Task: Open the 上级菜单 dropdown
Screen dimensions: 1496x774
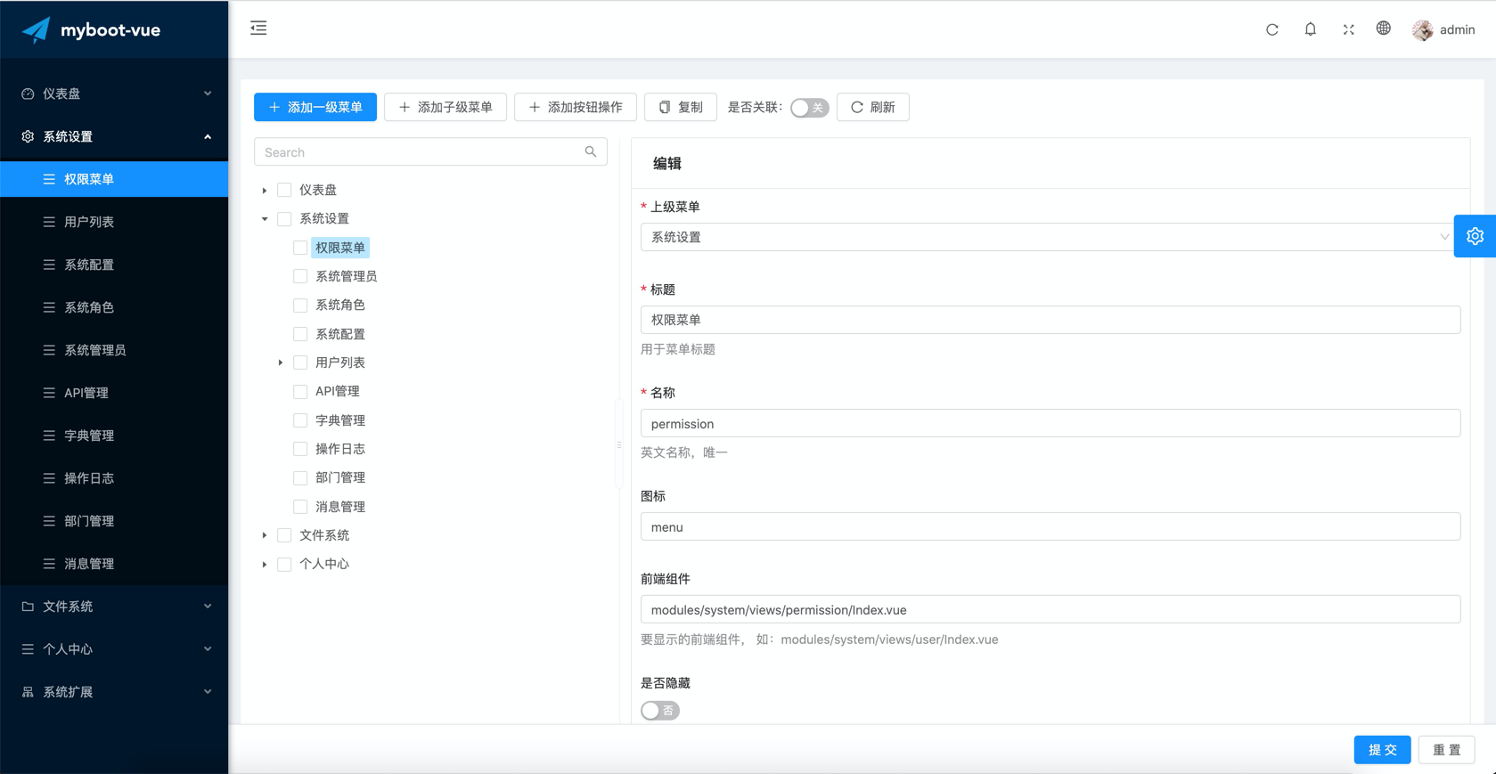Action: [1050, 237]
